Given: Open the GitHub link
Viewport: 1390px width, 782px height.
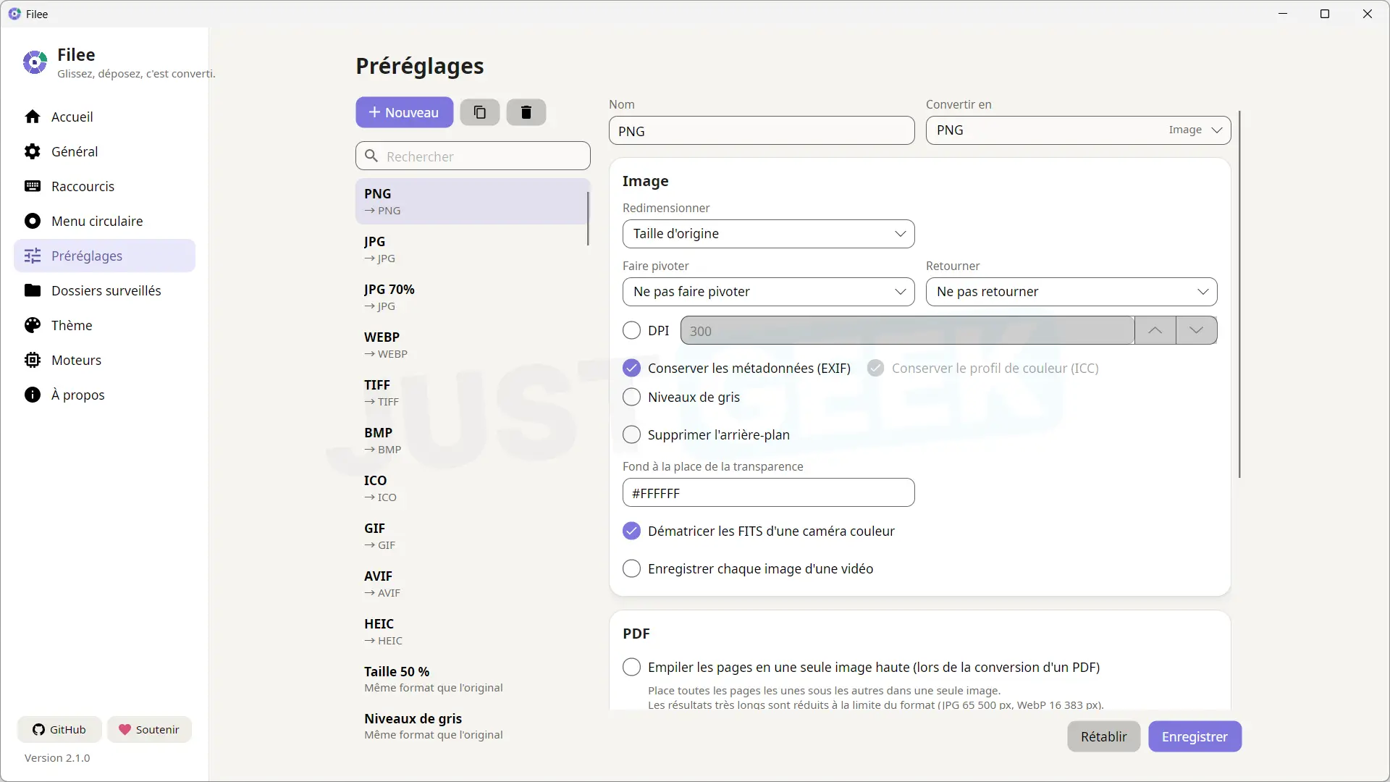Looking at the screenshot, I should coord(59,729).
